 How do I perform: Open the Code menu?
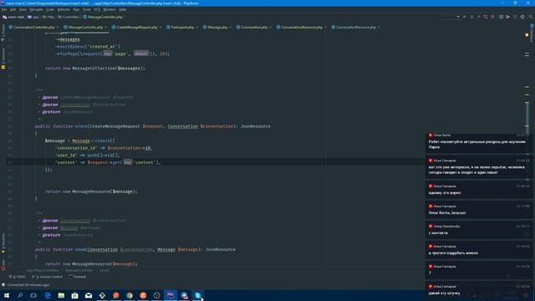click(50, 9)
